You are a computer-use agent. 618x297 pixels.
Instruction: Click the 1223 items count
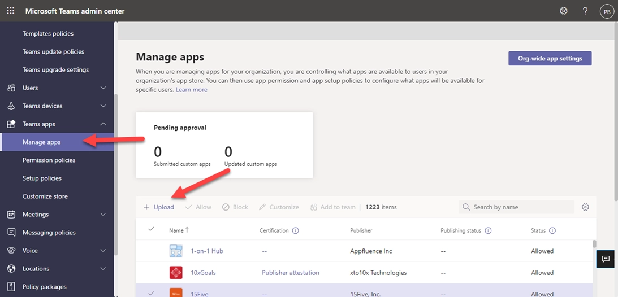click(x=381, y=207)
